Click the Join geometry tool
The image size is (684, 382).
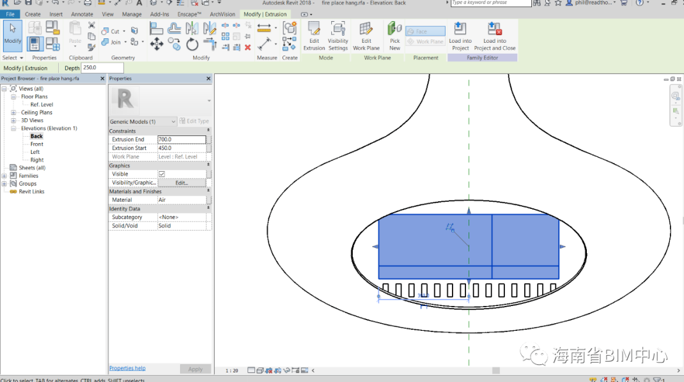click(111, 42)
